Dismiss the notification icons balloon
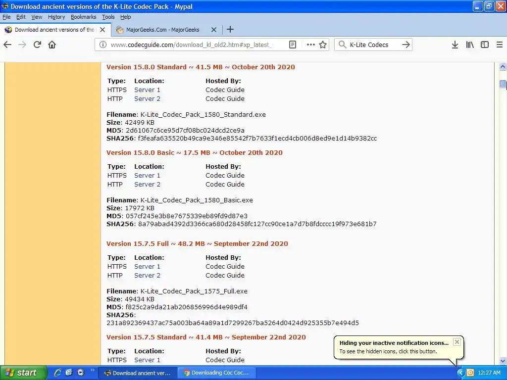This screenshot has height=380, width=507. (456, 342)
